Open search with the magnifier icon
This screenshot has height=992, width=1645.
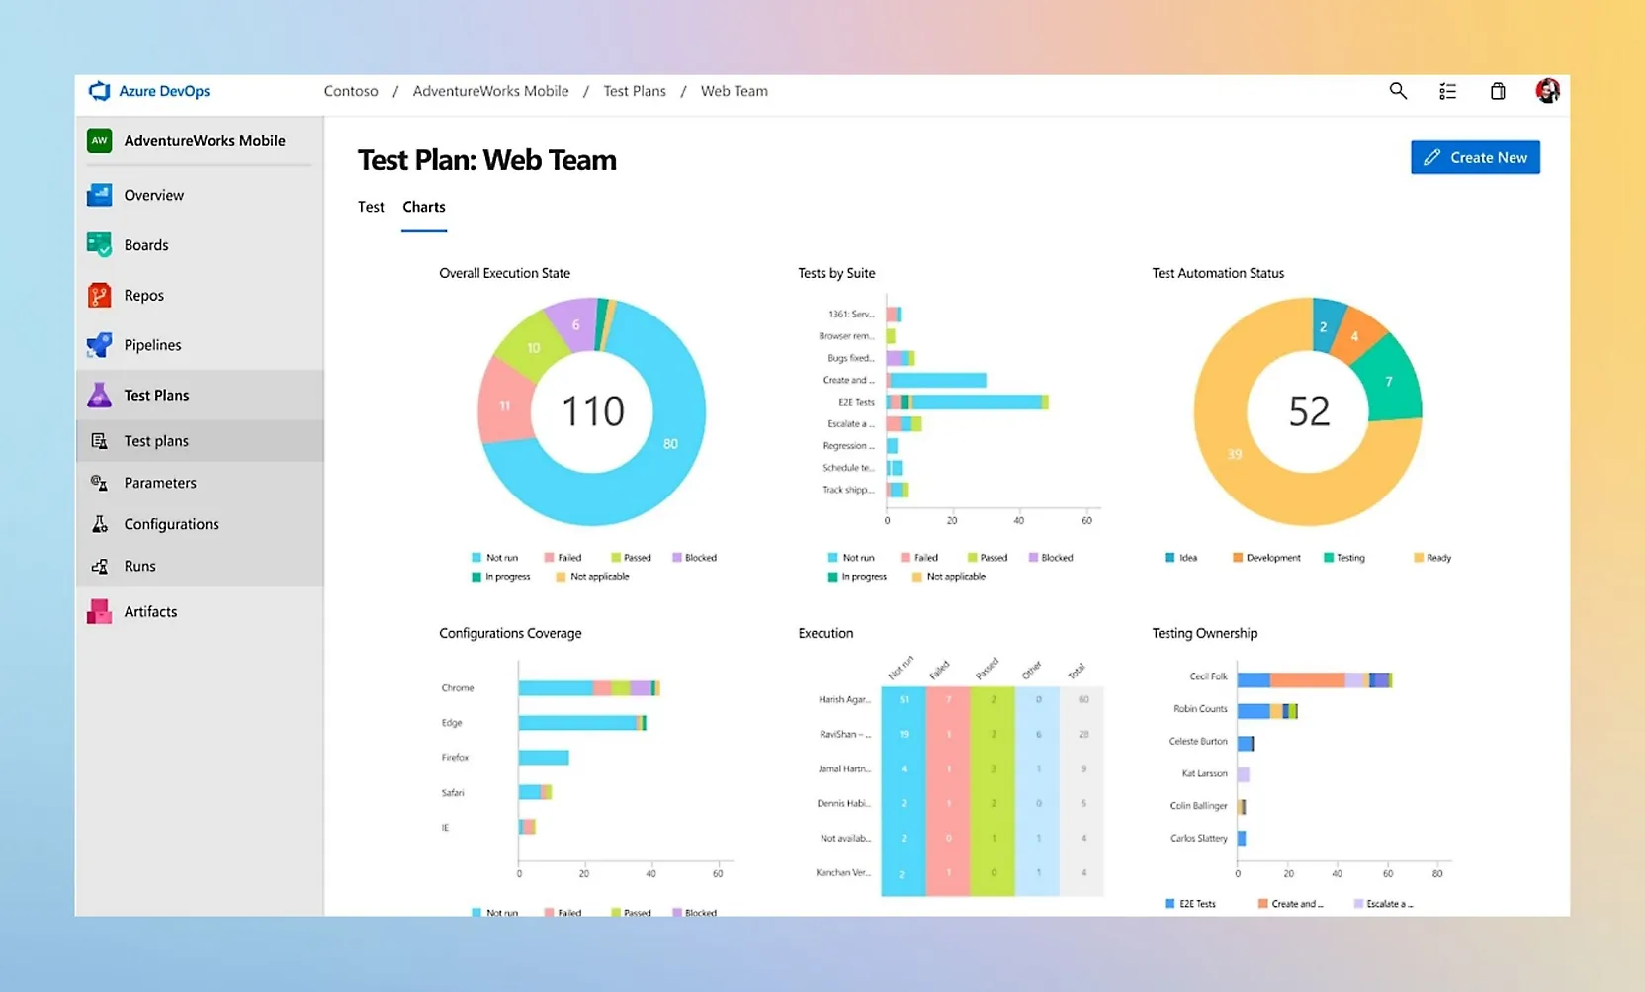click(1398, 91)
